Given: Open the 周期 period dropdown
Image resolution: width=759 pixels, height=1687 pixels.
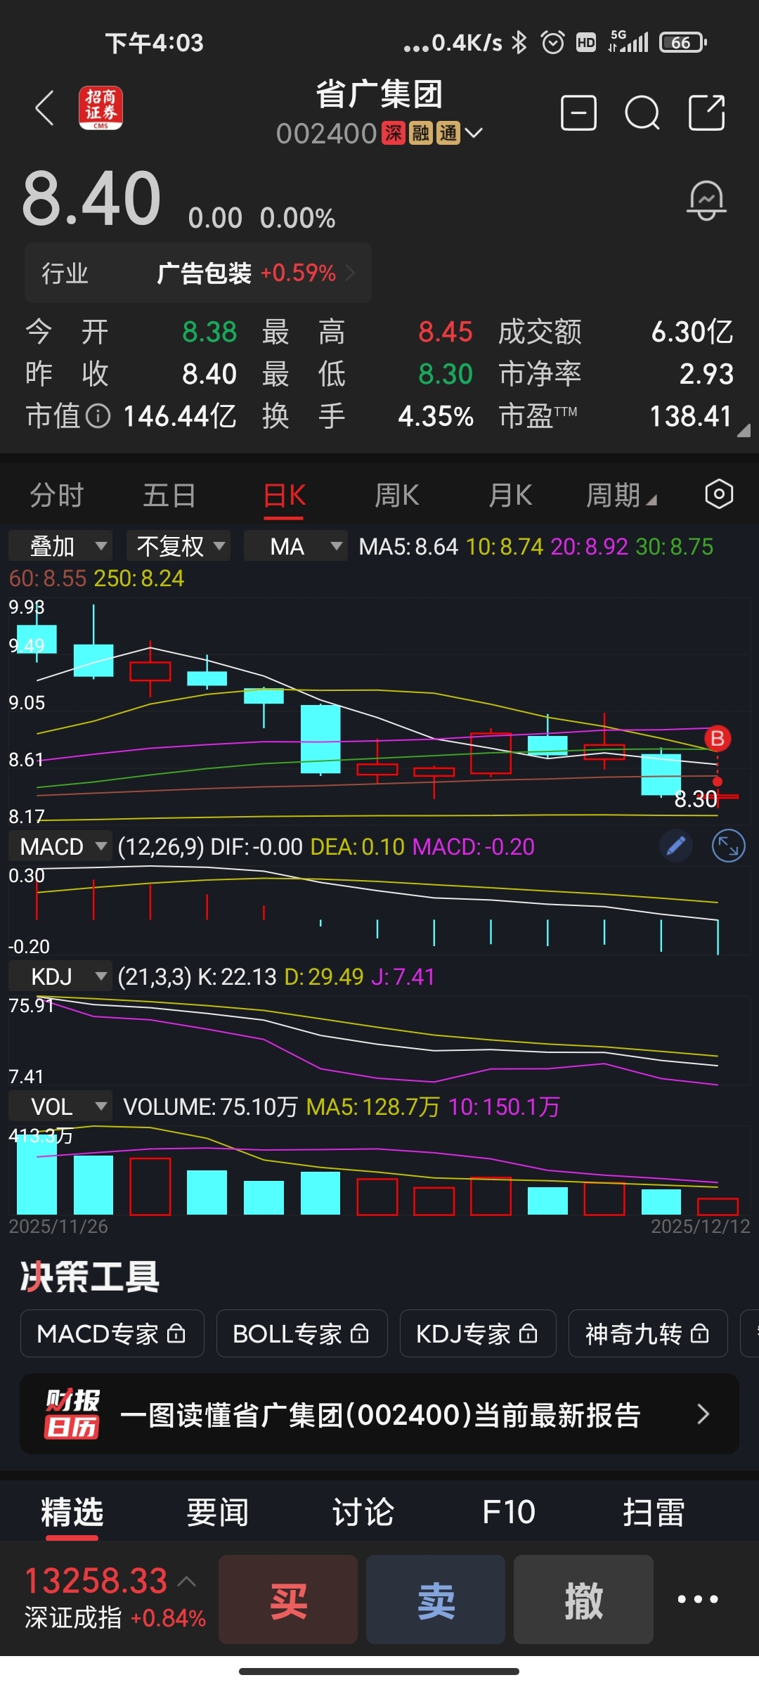Looking at the screenshot, I should [x=621, y=495].
